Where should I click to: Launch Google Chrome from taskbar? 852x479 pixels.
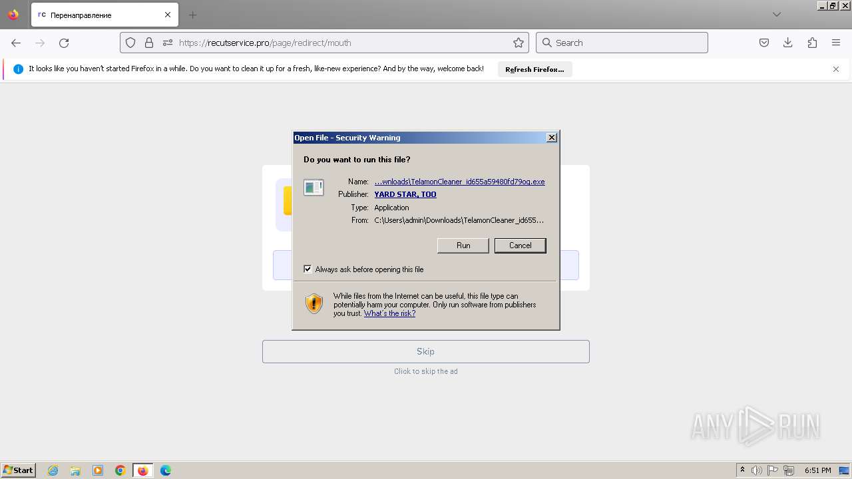coord(120,470)
